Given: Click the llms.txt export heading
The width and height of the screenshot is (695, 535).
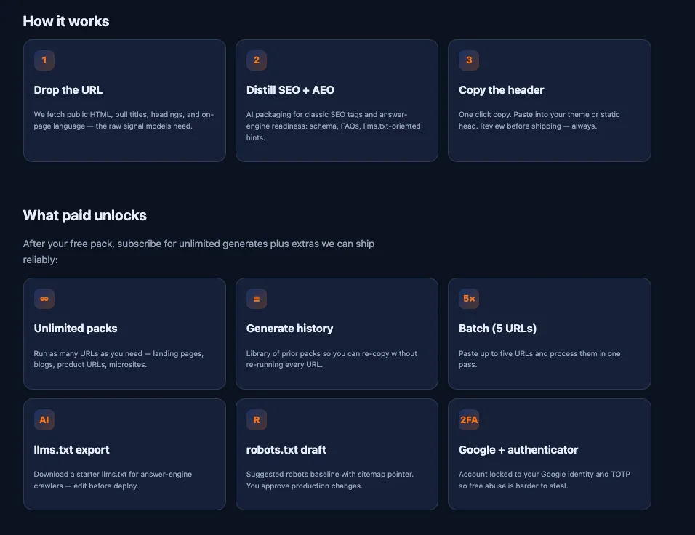Looking at the screenshot, I should (71, 449).
